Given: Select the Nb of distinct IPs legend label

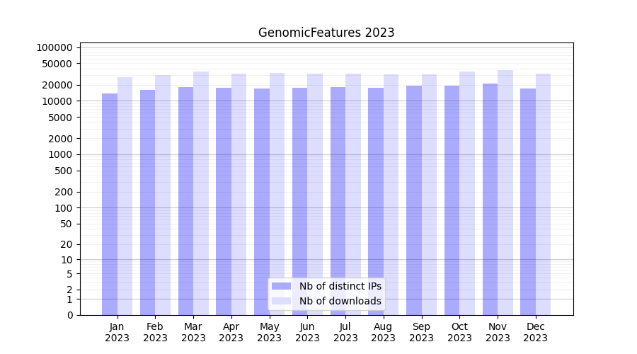Looking at the screenshot, I should tap(340, 286).
